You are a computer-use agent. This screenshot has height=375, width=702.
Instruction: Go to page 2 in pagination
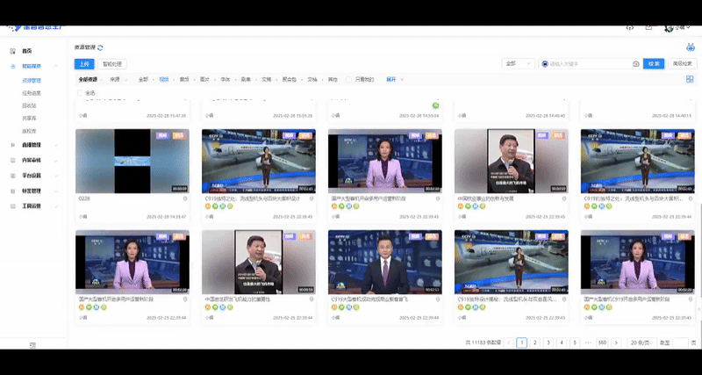click(534, 343)
